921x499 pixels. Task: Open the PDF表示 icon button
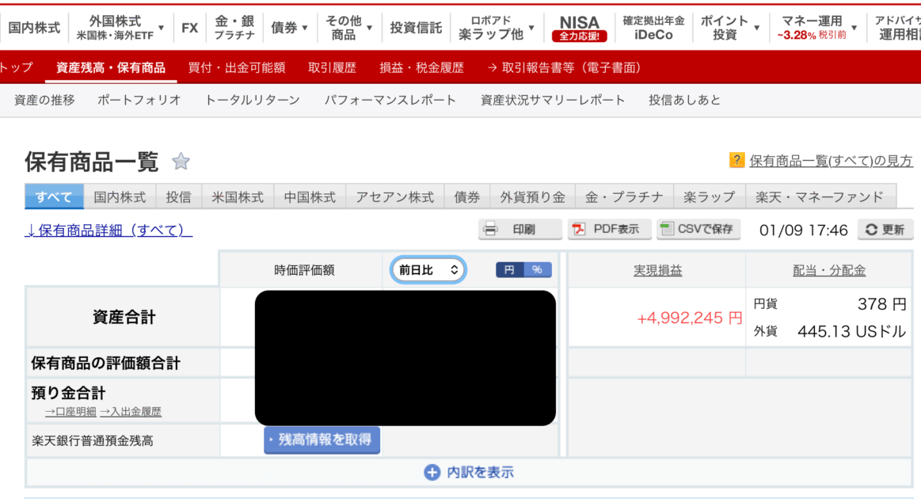[x=580, y=230]
